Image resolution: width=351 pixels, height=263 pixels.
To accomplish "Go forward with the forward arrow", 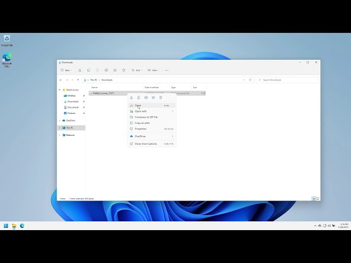I will click(x=67, y=80).
